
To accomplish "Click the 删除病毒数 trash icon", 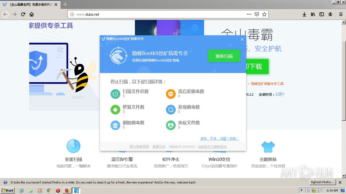I will [115, 125].
